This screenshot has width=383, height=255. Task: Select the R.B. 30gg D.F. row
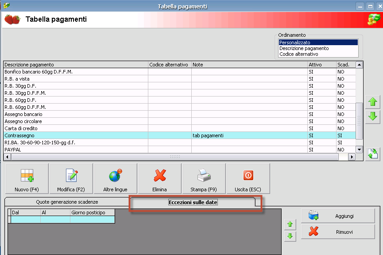click(179, 86)
